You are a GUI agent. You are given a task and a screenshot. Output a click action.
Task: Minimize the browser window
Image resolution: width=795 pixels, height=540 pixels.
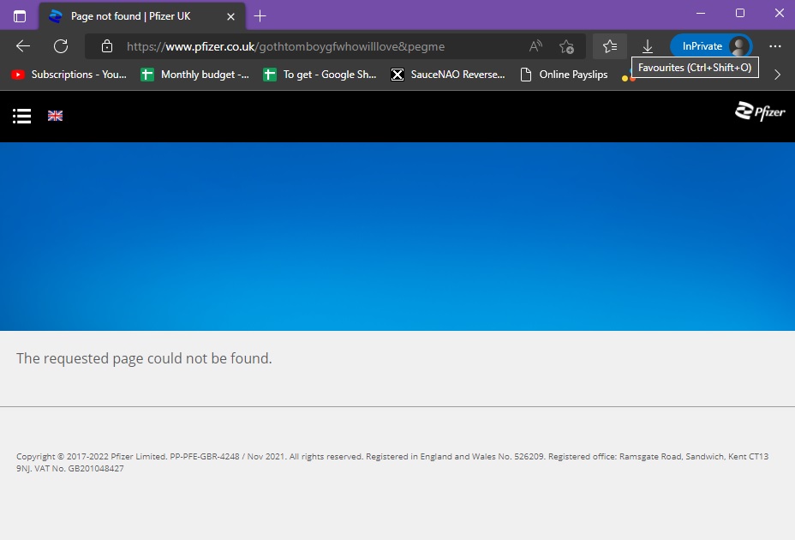(701, 13)
